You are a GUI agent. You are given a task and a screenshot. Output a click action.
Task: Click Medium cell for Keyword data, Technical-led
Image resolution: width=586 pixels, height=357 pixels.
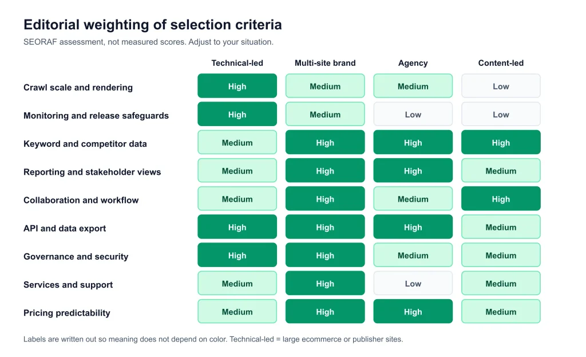pos(237,142)
